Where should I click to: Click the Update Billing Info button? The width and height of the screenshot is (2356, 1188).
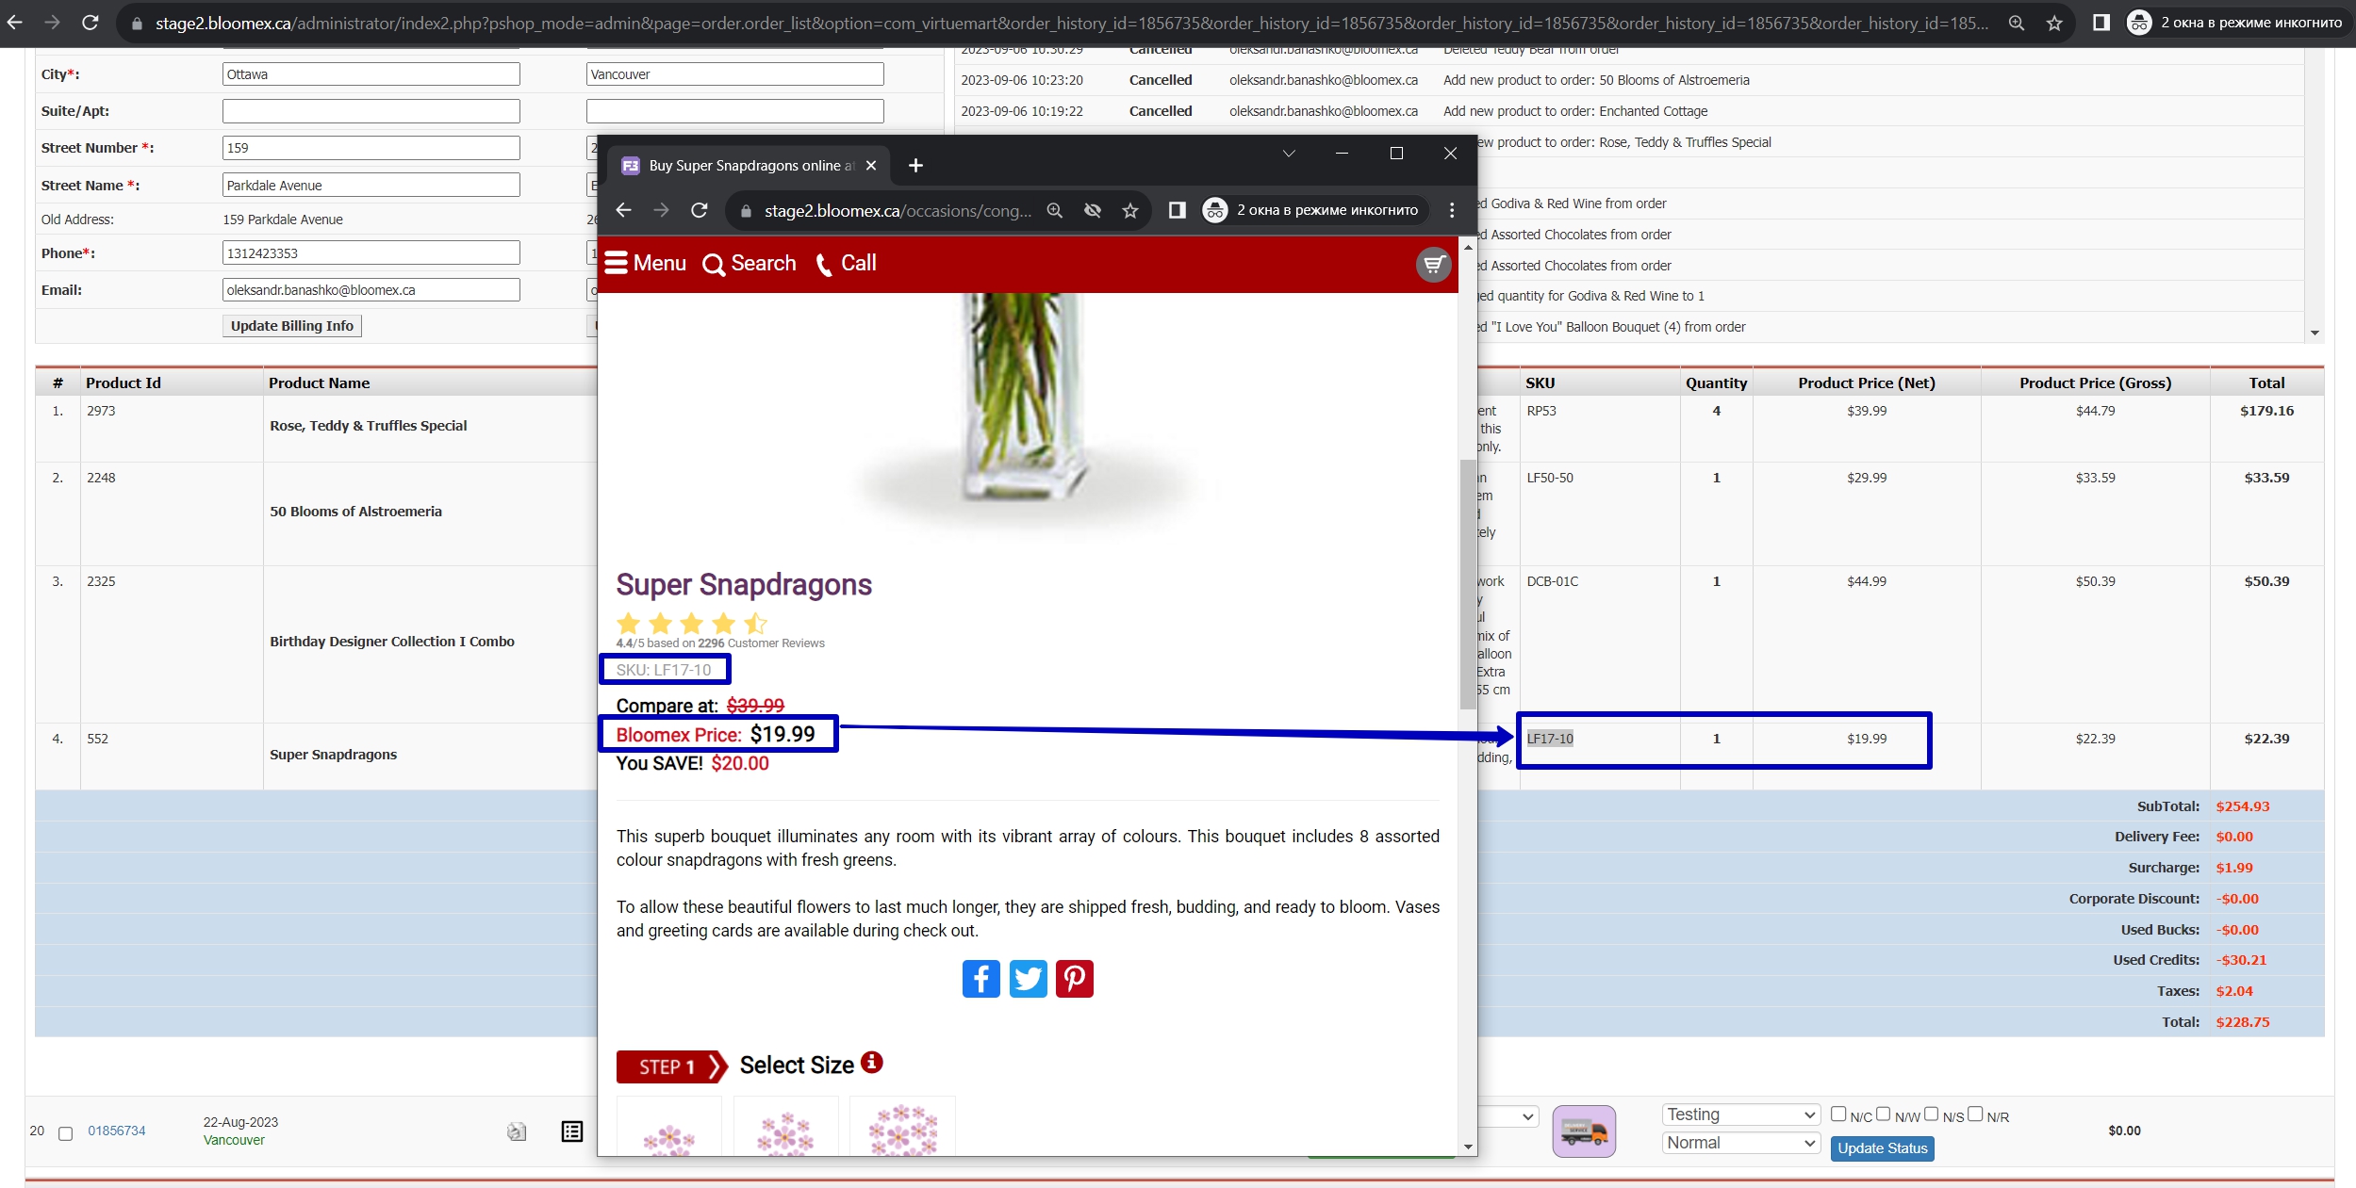point(292,326)
